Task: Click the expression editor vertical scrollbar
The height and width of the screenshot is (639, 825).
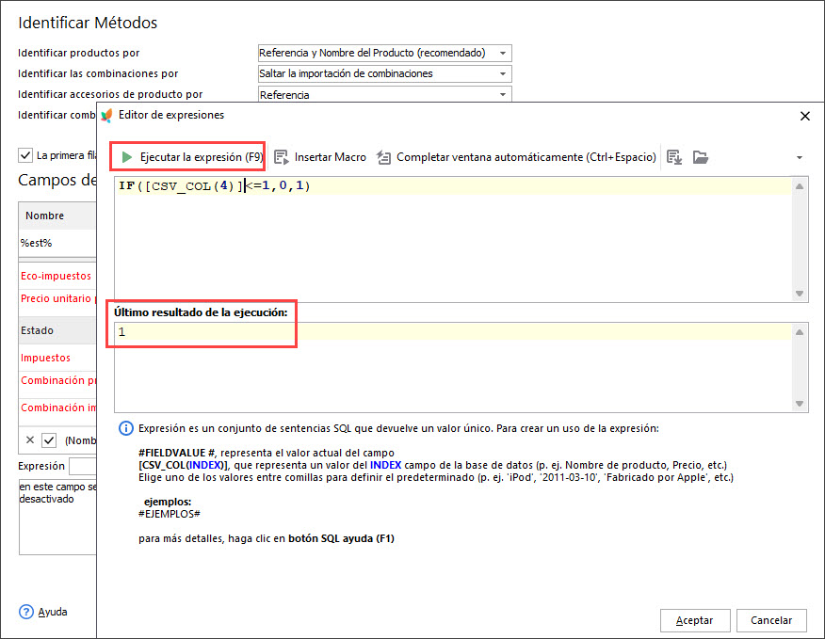Action: (800, 239)
